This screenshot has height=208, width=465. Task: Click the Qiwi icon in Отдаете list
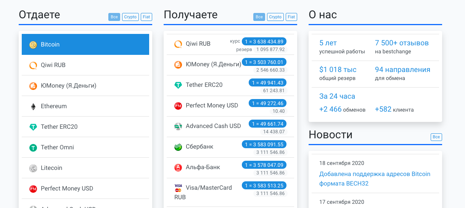click(33, 65)
